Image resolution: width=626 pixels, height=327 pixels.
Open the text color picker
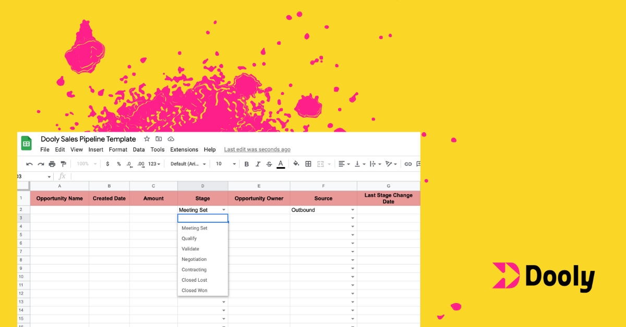pos(281,164)
